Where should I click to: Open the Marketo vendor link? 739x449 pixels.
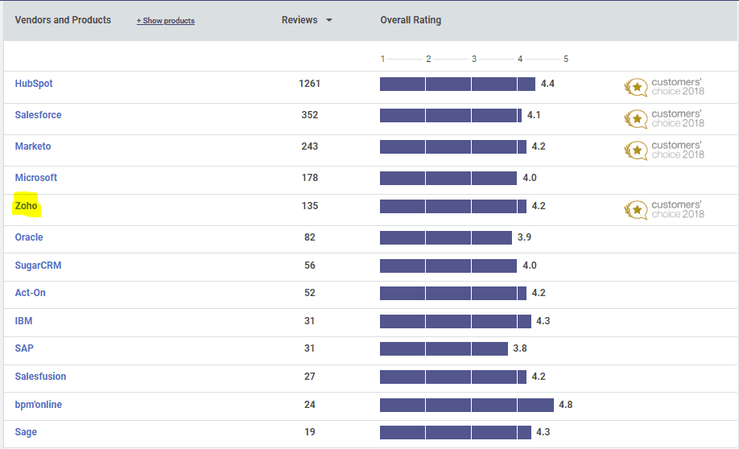(x=33, y=146)
